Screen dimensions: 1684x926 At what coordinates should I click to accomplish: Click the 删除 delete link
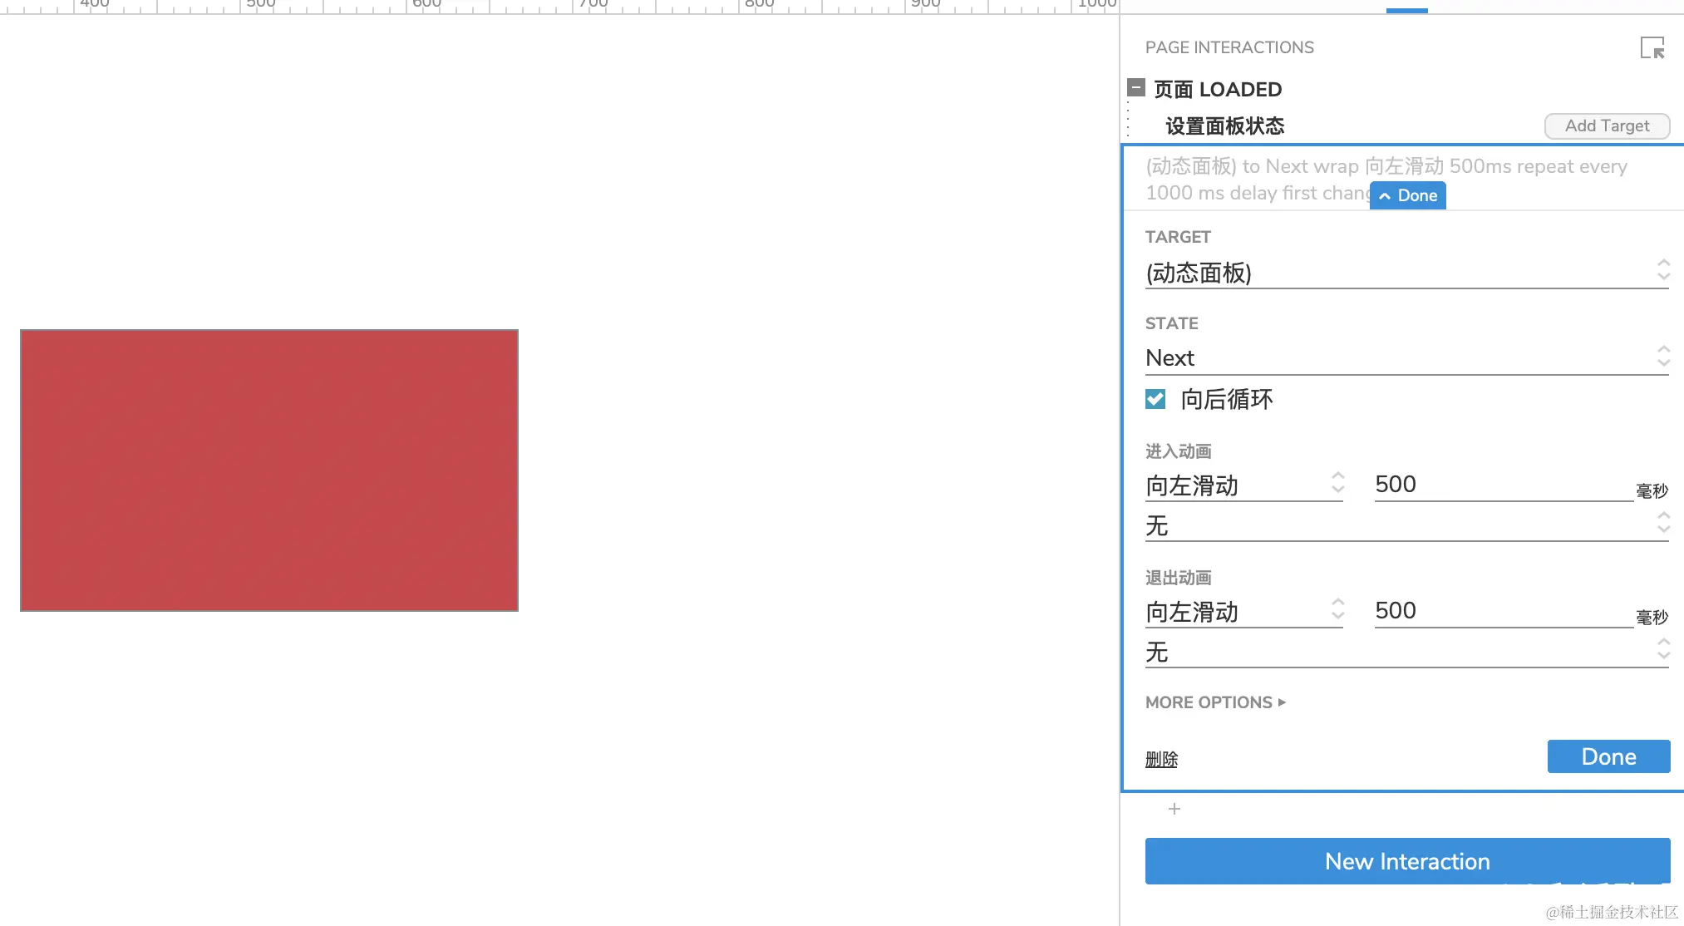point(1161,759)
